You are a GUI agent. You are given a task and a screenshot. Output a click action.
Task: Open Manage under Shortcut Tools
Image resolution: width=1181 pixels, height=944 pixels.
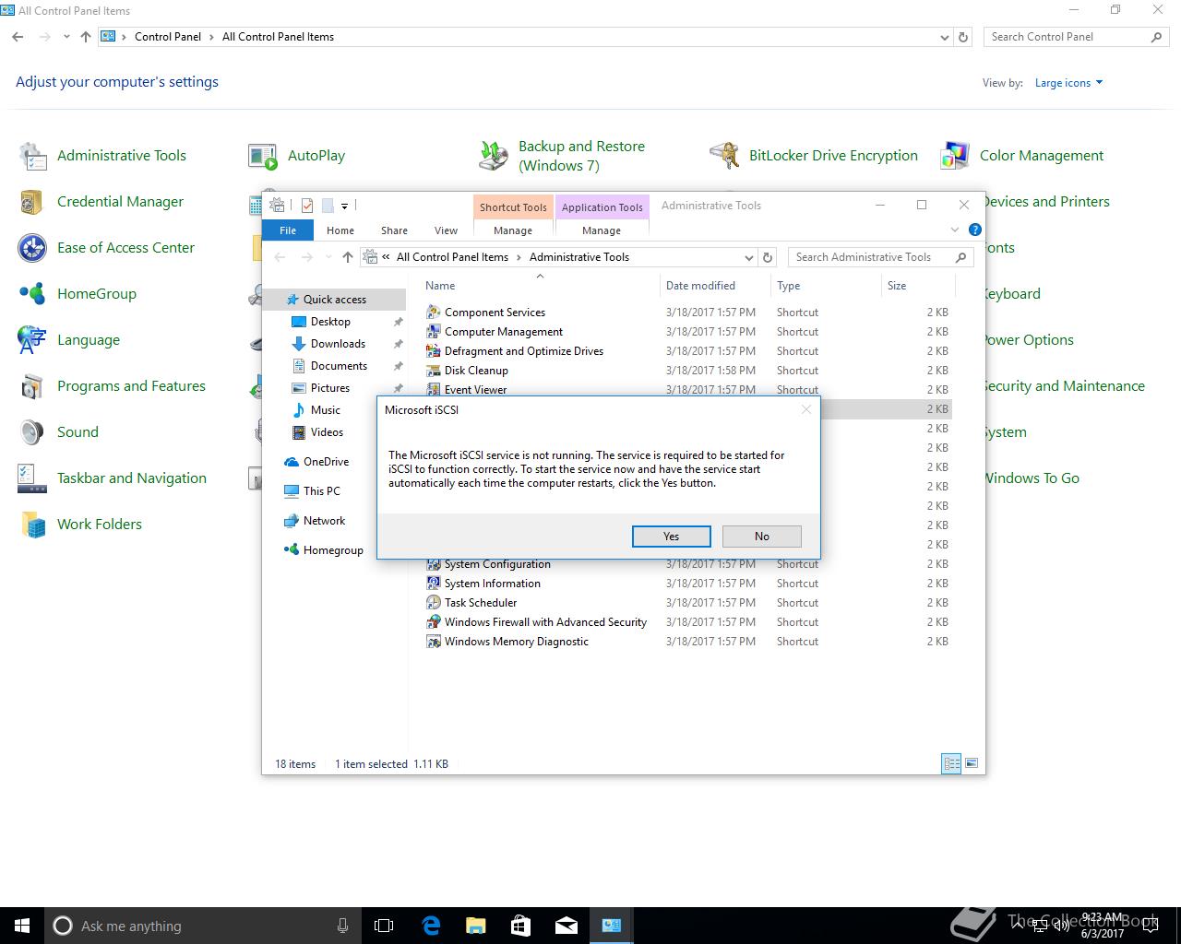tap(513, 230)
